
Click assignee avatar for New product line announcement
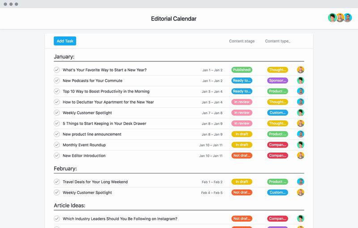pos(301,134)
